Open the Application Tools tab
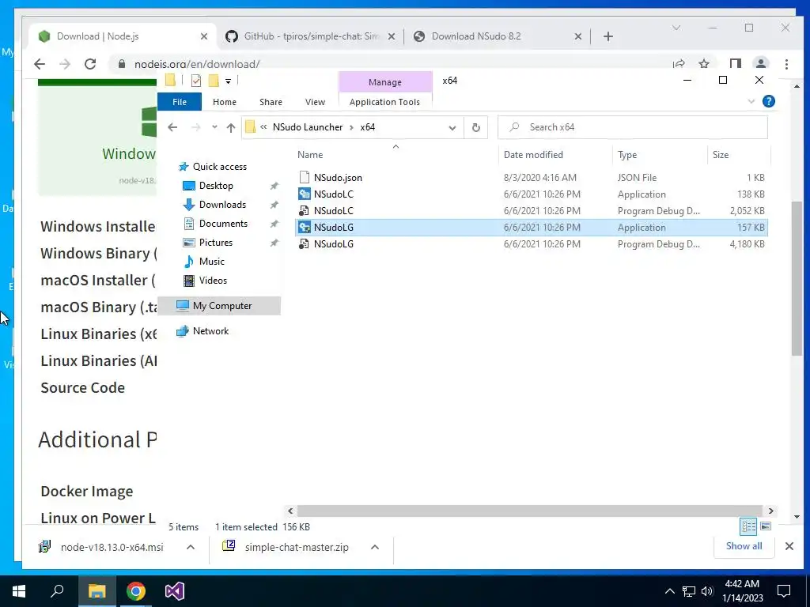The height and width of the screenshot is (607, 810). coord(384,102)
